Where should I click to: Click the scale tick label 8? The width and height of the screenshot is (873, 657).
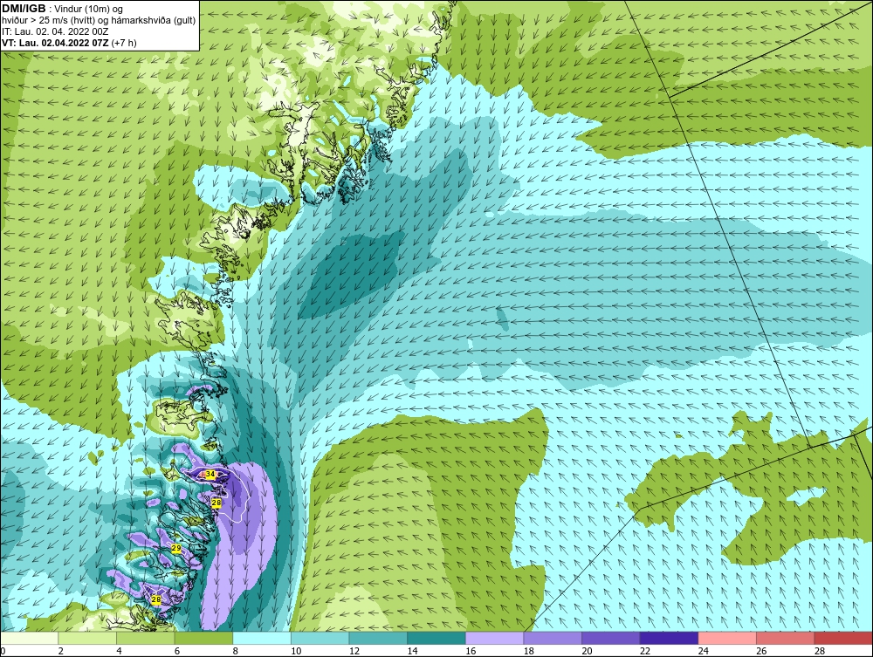coord(235,651)
